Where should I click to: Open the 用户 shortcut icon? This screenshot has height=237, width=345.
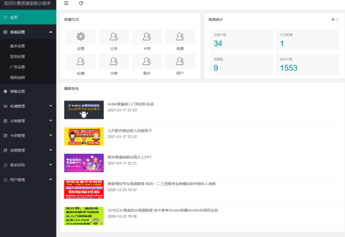pyautogui.click(x=180, y=61)
